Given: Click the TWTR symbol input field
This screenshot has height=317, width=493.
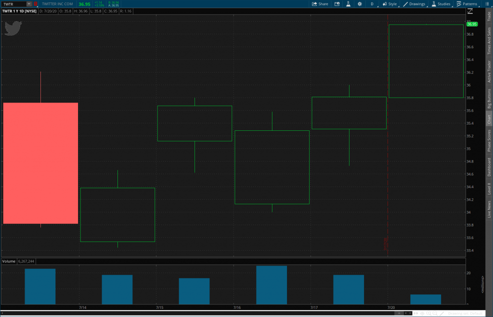Looking at the screenshot, I should [x=13, y=4].
